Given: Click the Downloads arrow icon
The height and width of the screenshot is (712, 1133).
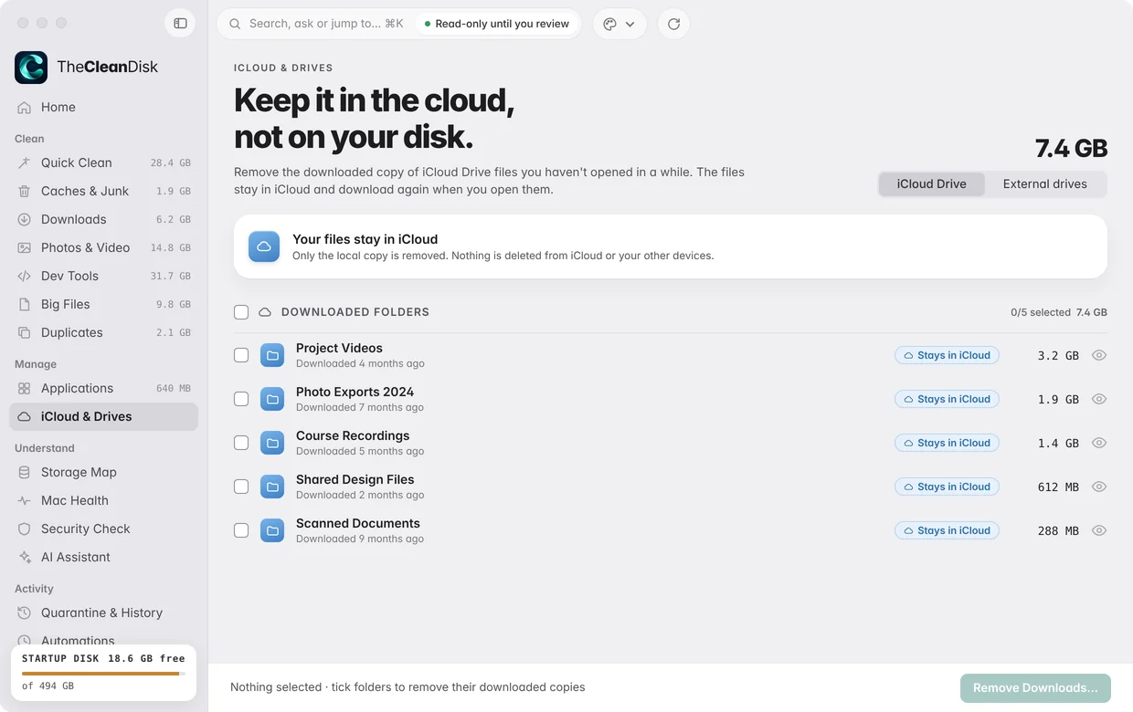Looking at the screenshot, I should [x=25, y=219].
